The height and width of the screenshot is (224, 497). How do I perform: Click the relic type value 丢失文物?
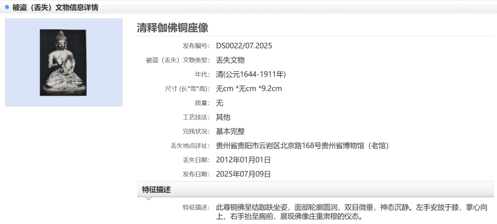click(x=230, y=60)
